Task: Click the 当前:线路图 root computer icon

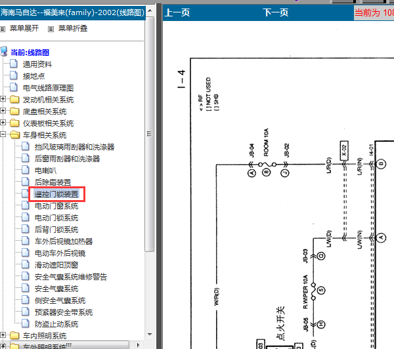Action: click(4, 51)
